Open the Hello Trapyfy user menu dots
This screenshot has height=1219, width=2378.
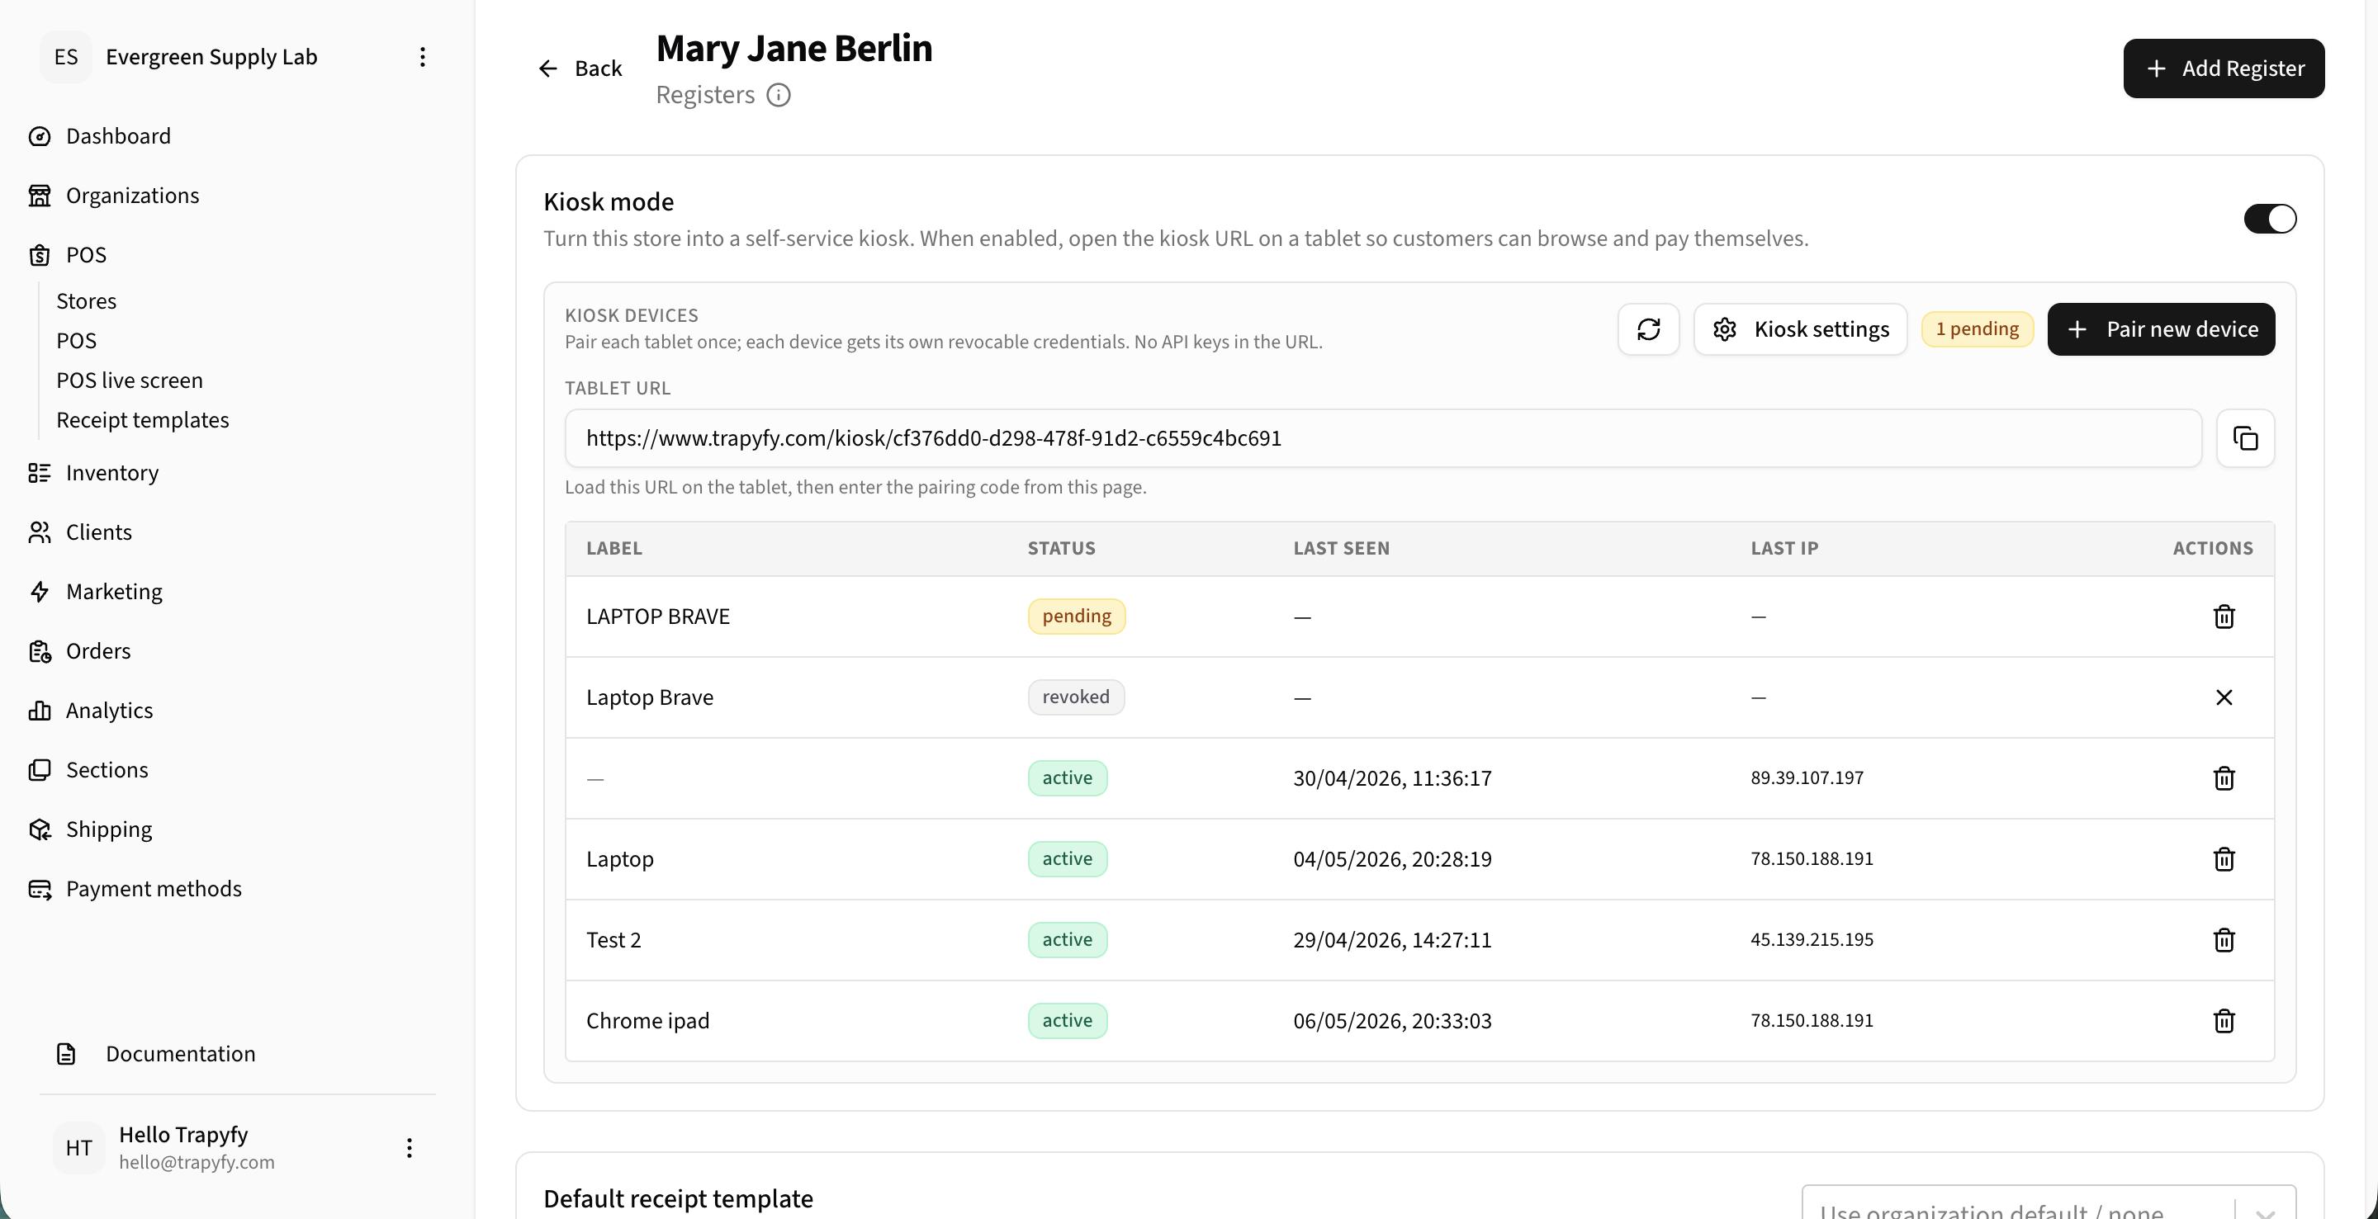pyautogui.click(x=409, y=1148)
